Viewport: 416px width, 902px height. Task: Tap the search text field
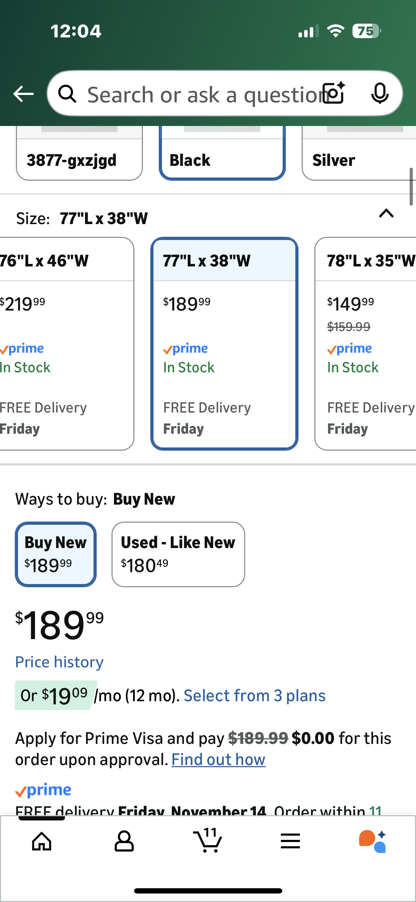[201, 95]
